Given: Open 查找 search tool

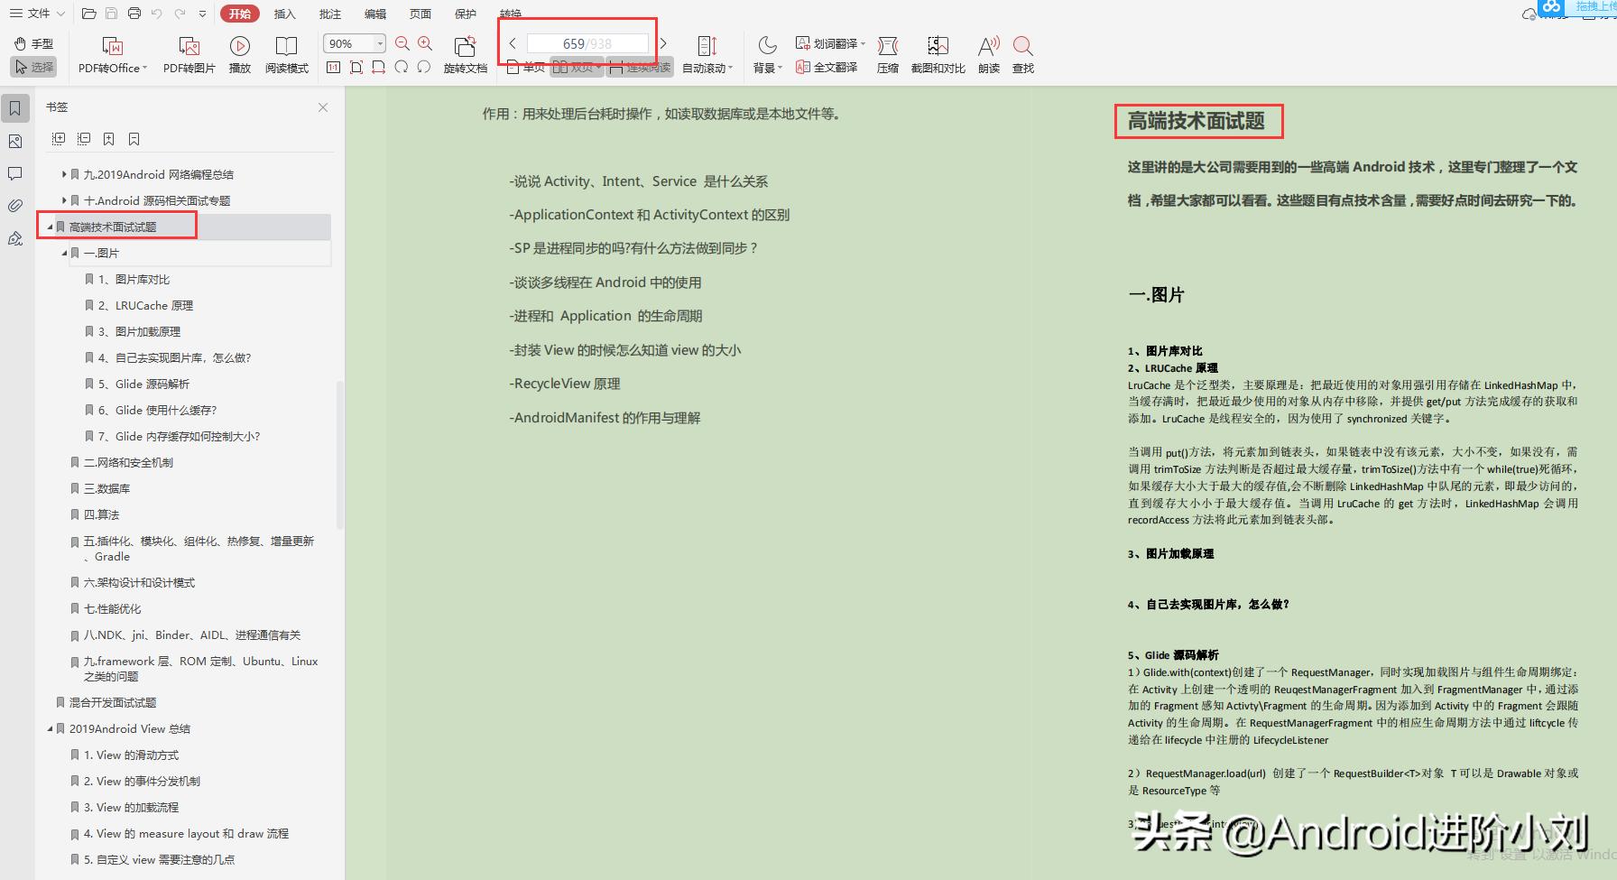Looking at the screenshot, I should pos(1022,54).
